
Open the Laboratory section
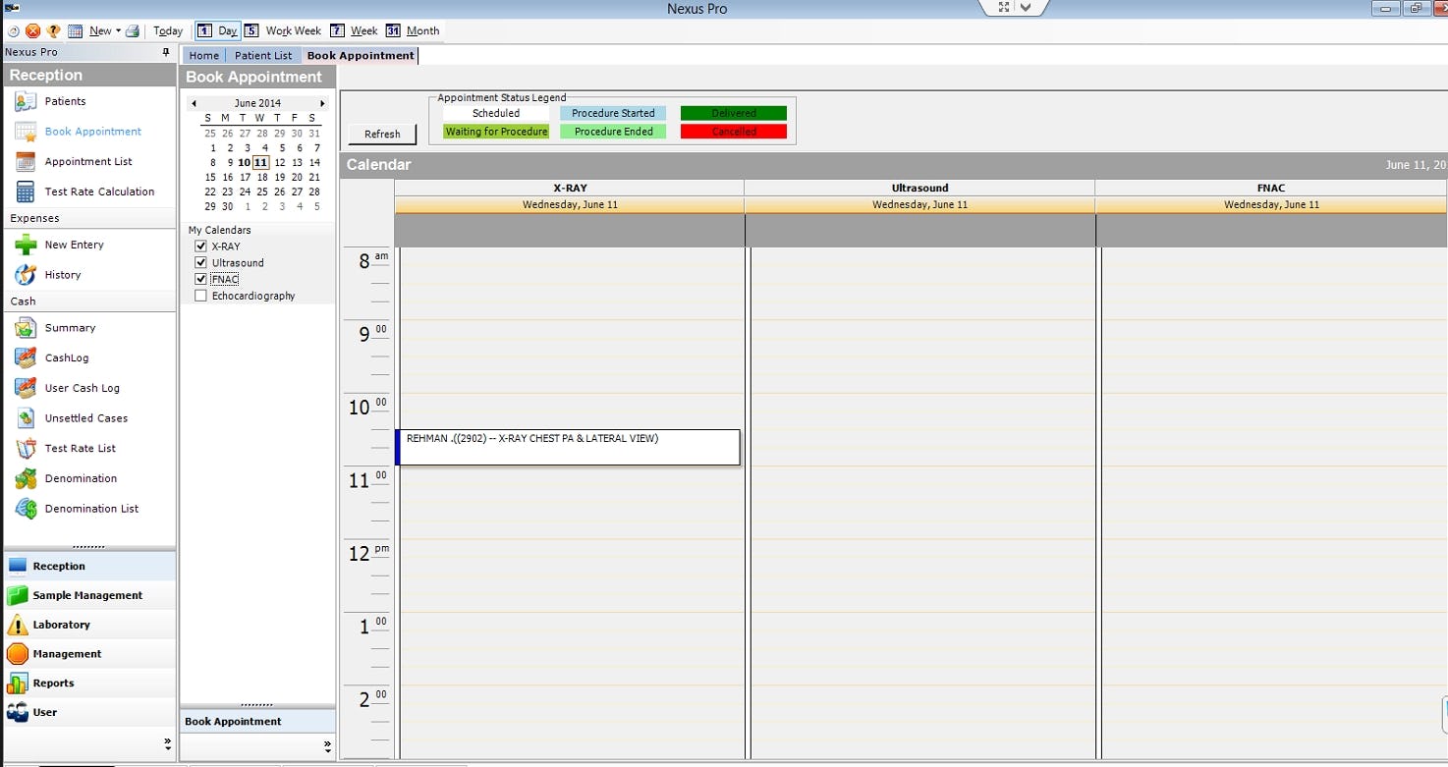[x=59, y=624]
